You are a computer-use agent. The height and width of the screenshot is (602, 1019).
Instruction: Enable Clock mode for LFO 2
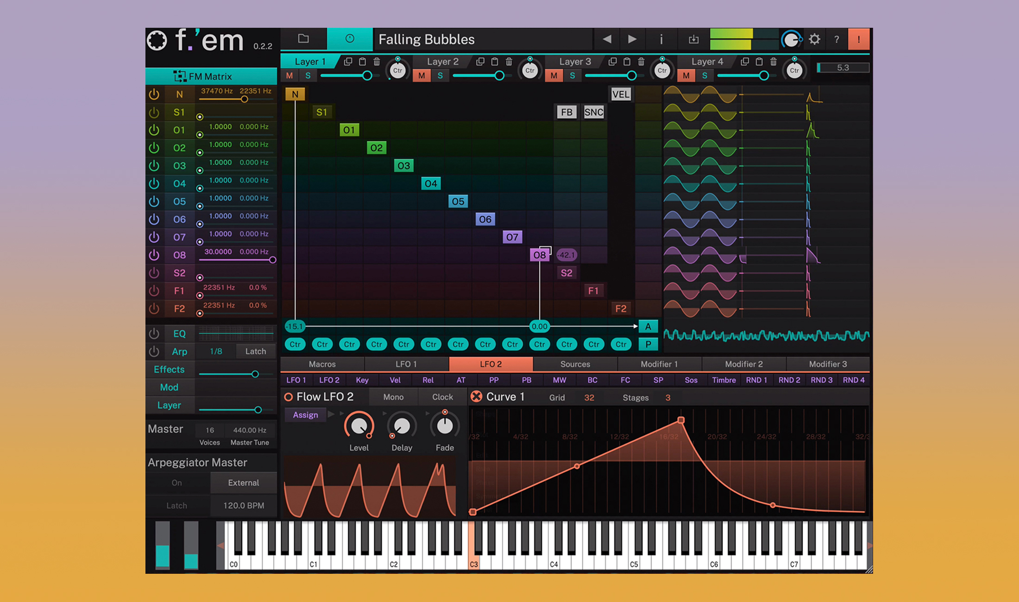pyautogui.click(x=442, y=397)
